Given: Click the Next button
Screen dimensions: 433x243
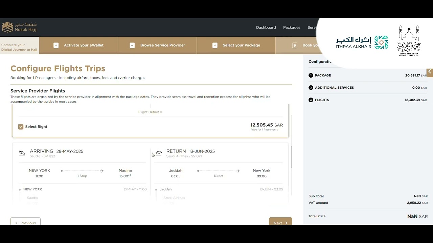Looking at the screenshot, I should click(280, 222).
